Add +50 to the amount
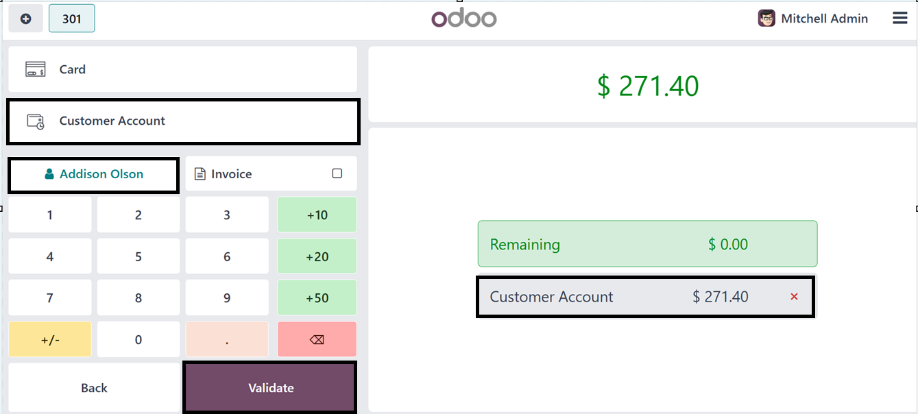The height and width of the screenshot is (414, 918). (317, 298)
